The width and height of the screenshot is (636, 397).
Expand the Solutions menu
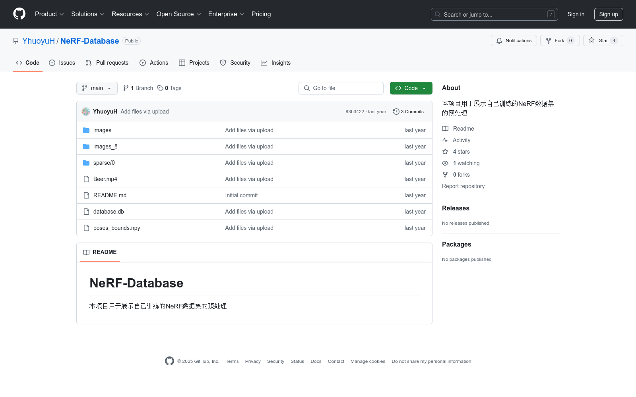(x=88, y=14)
